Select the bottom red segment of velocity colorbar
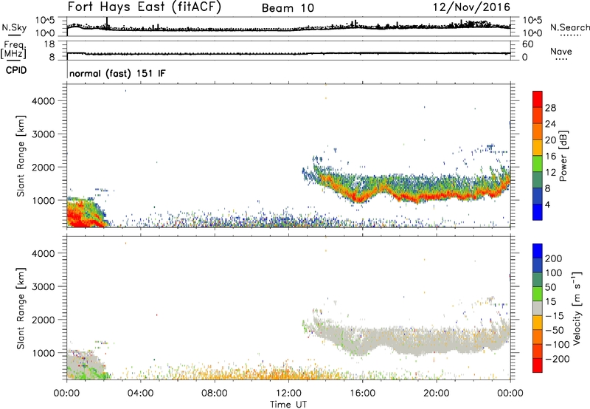Image resolution: width=590 pixels, height=409 pixels. [x=538, y=365]
